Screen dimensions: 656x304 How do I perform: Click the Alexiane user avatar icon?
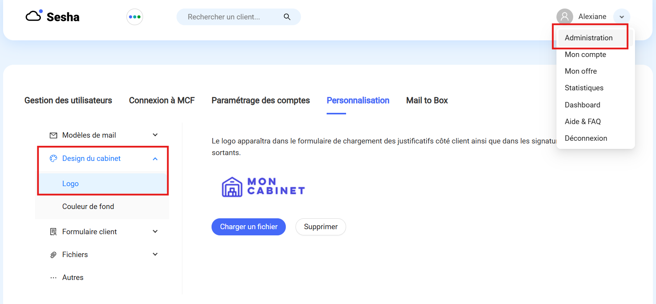tap(565, 17)
